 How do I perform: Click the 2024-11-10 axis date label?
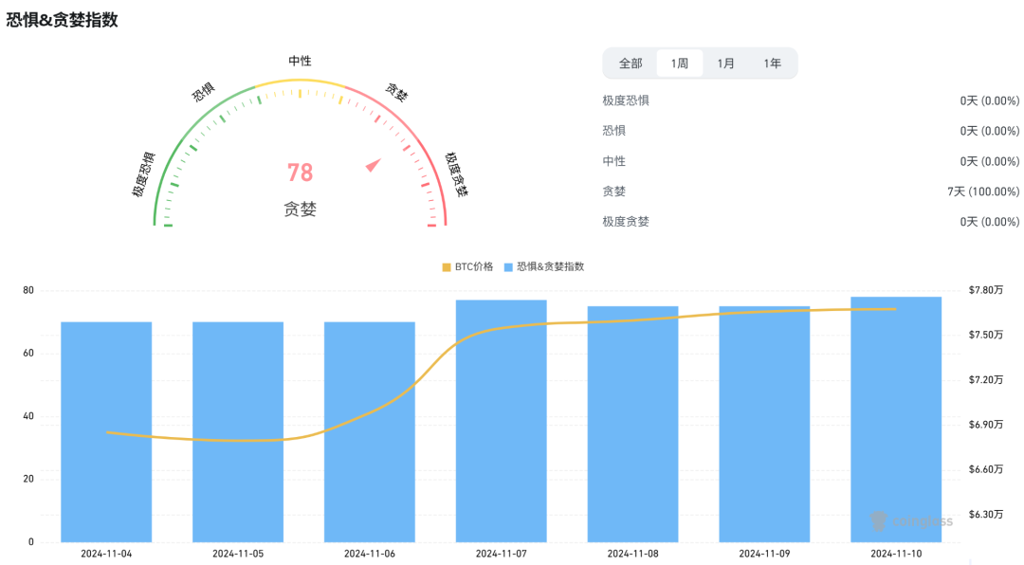pos(896,554)
